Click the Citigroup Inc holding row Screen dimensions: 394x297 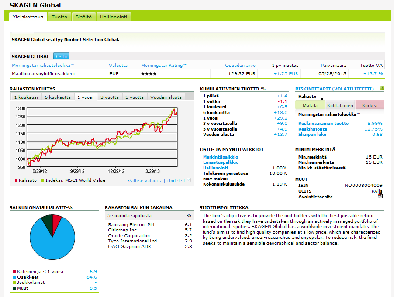coord(150,230)
